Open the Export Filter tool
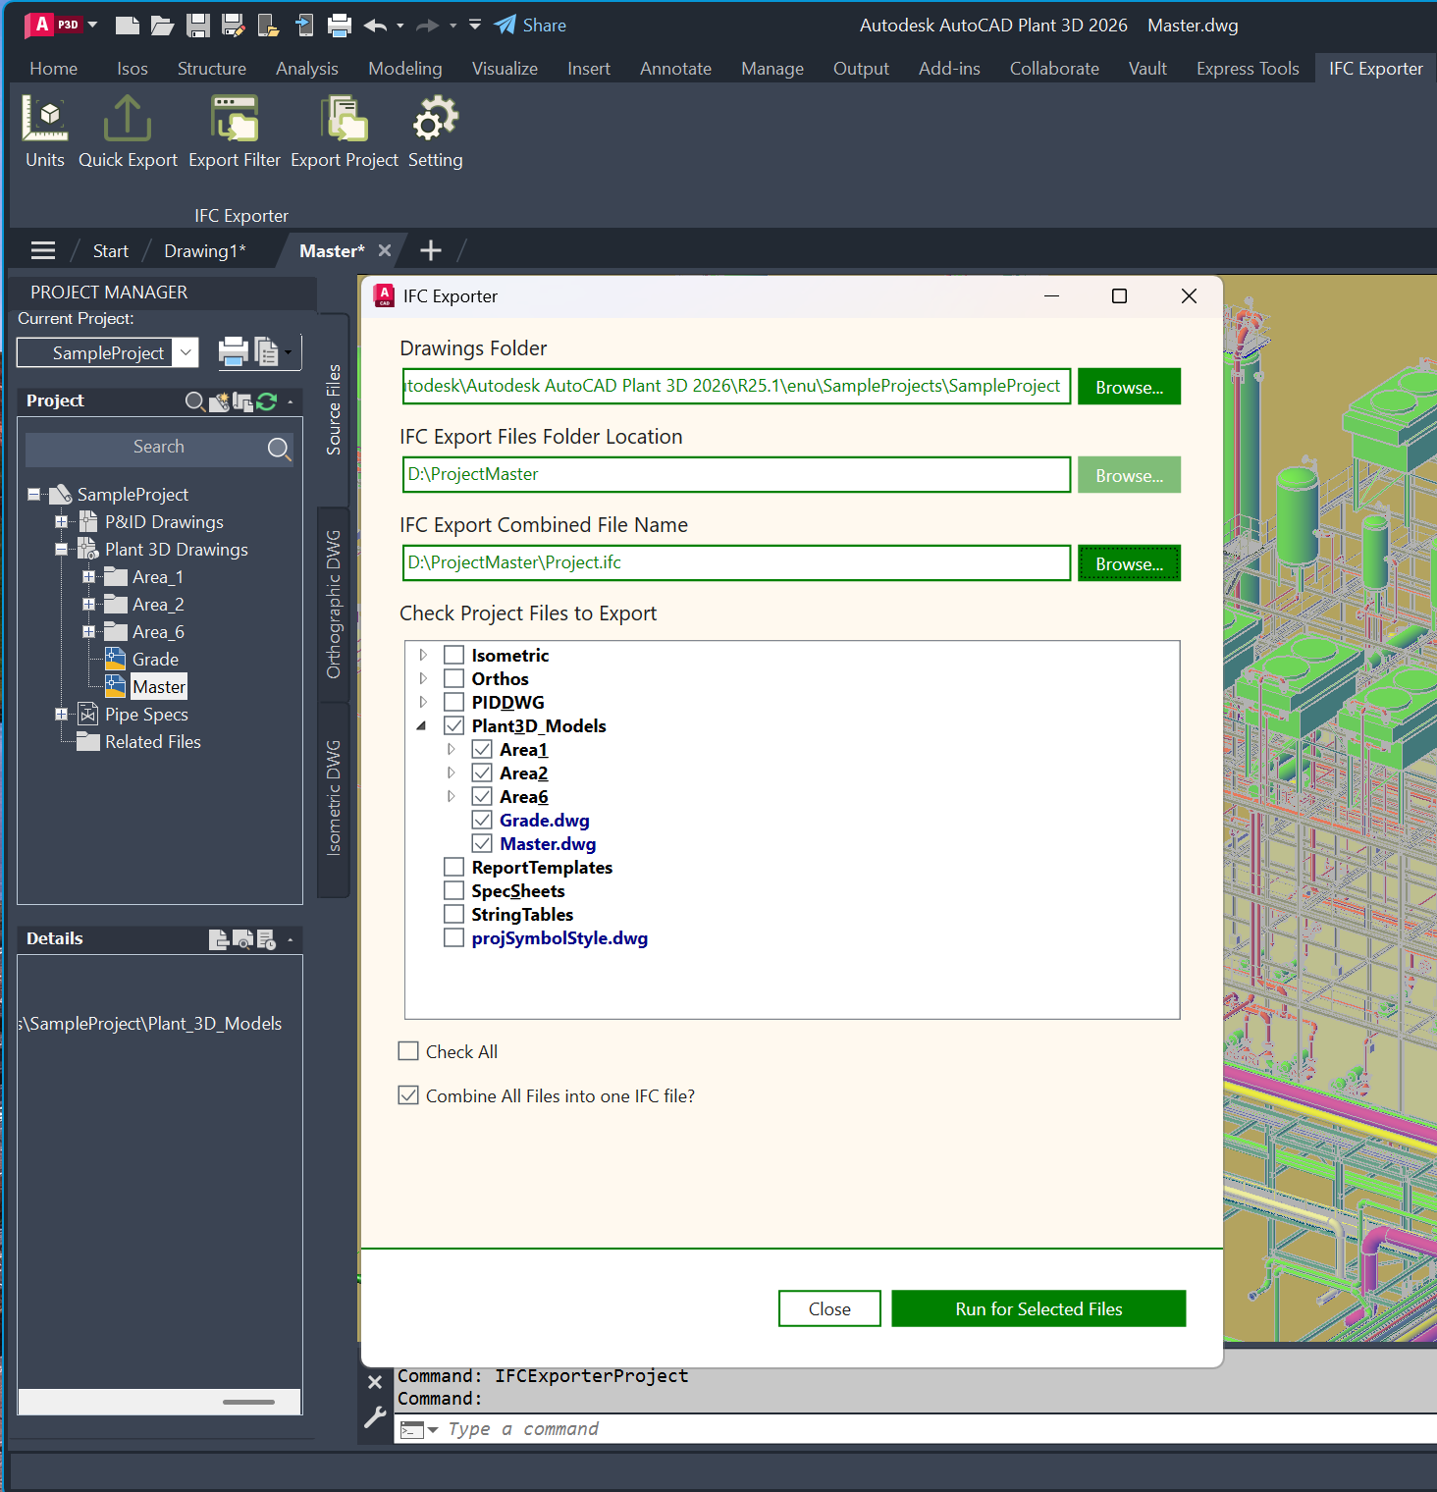Image resolution: width=1437 pixels, height=1492 pixels. pyautogui.click(x=235, y=120)
